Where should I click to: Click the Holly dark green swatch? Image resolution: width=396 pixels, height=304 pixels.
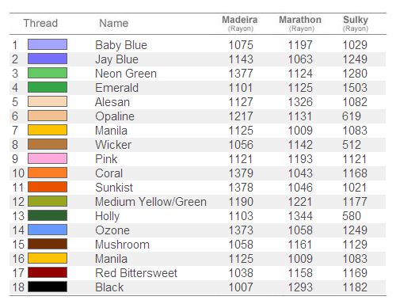(x=48, y=215)
